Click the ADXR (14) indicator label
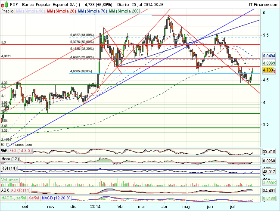Image resolution: width=280 pixels, height=211 pixels. (x=21, y=190)
